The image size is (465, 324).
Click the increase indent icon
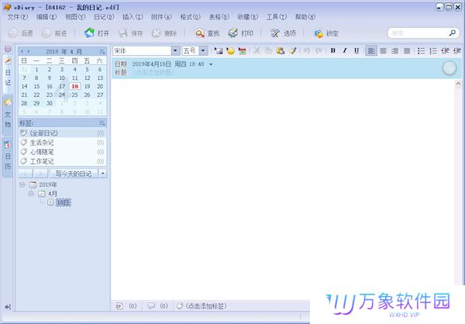457,50
